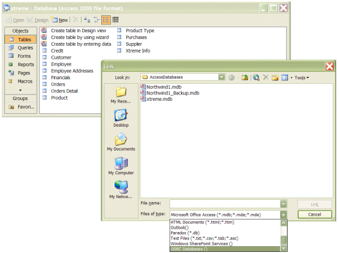Select the Design toolbar button in database window
The height and width of the screenshot is (253, 339).
[x=37, y=20]
